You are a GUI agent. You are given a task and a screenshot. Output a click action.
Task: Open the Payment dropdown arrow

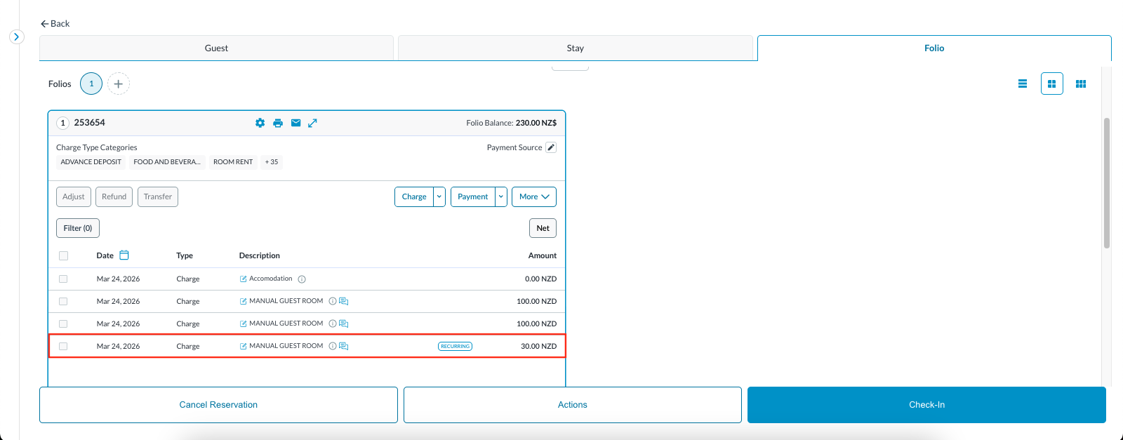tap(501, 196)
